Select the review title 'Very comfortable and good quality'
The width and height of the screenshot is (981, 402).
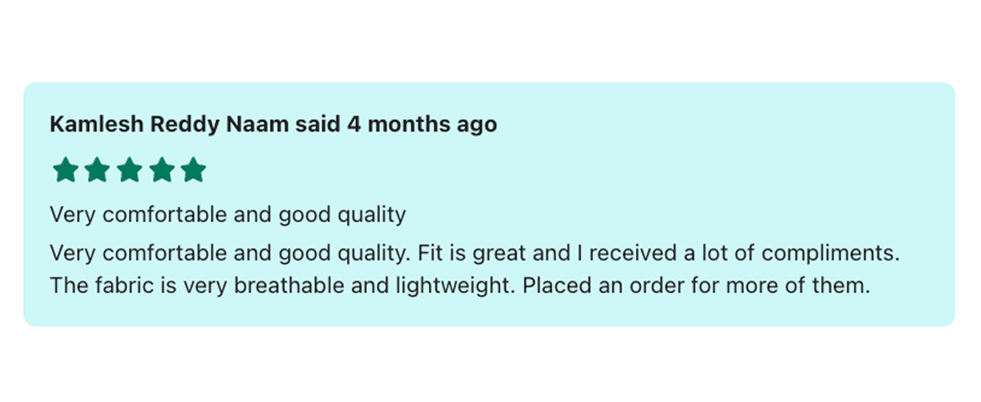228,215
